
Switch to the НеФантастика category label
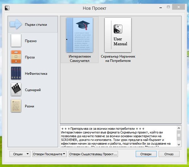[36, 74]
